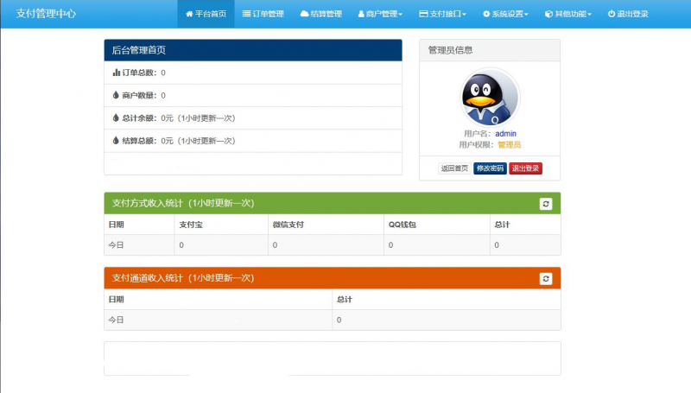Open 结算管理 from the top navigation

321,14
